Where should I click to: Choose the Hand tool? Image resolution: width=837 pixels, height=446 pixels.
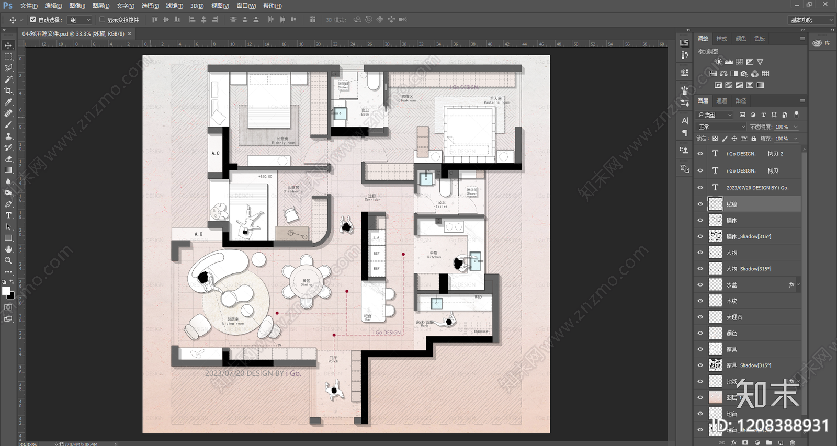(8, 249)
